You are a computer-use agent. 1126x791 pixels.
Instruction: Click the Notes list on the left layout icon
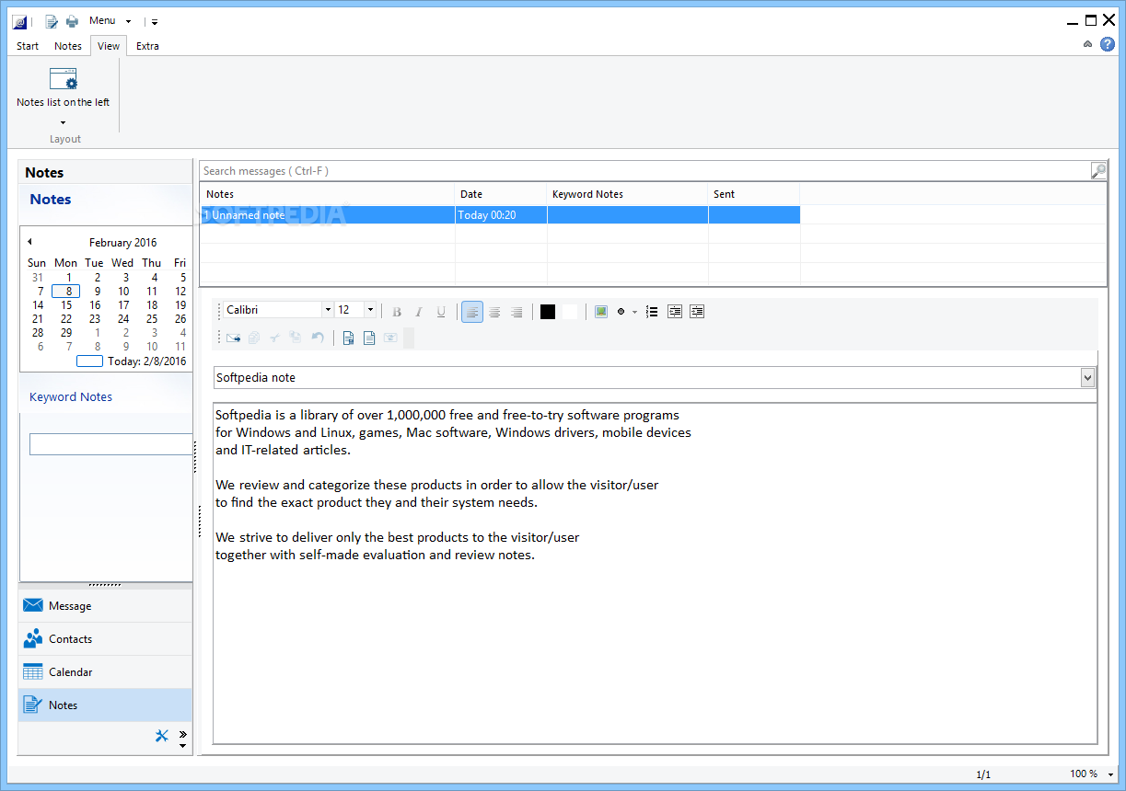click(64, 78)
